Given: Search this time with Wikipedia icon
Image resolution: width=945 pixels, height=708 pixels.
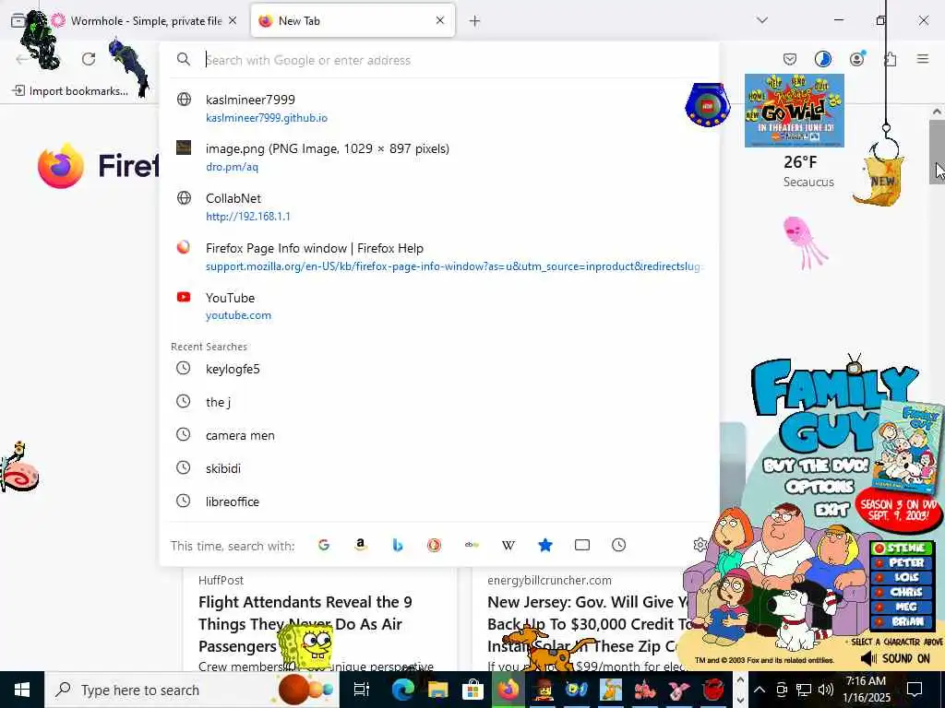Looking at the screenshot, I should click(x=508, y=546).
